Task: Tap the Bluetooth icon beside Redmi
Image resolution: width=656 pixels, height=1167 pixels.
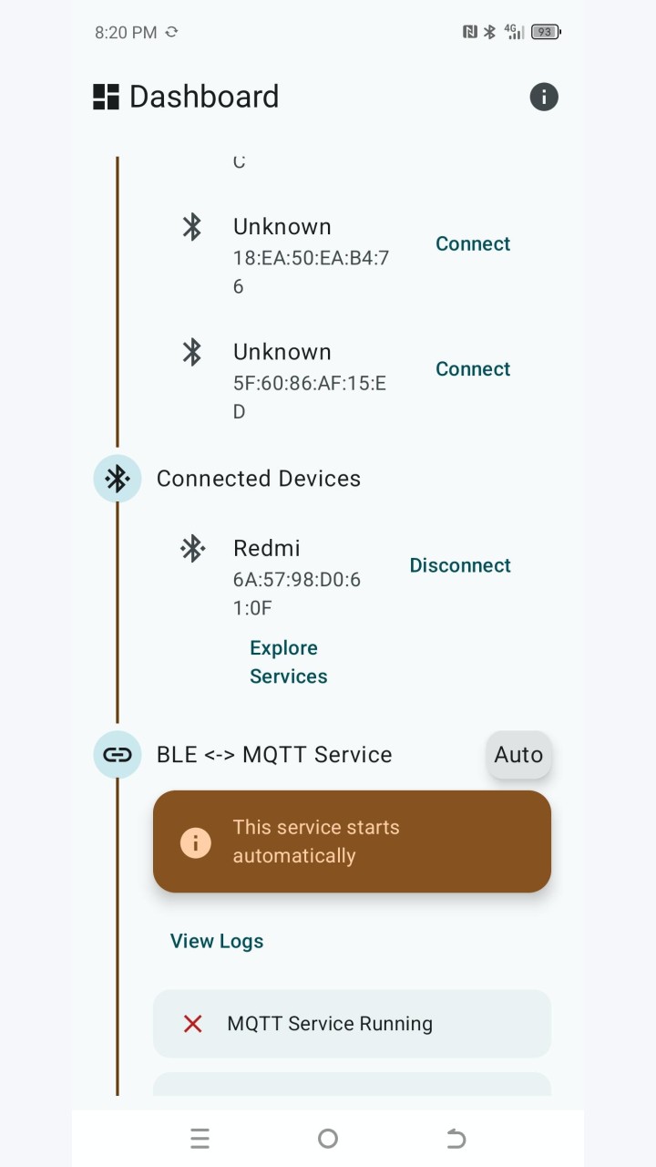Action: 191,548
